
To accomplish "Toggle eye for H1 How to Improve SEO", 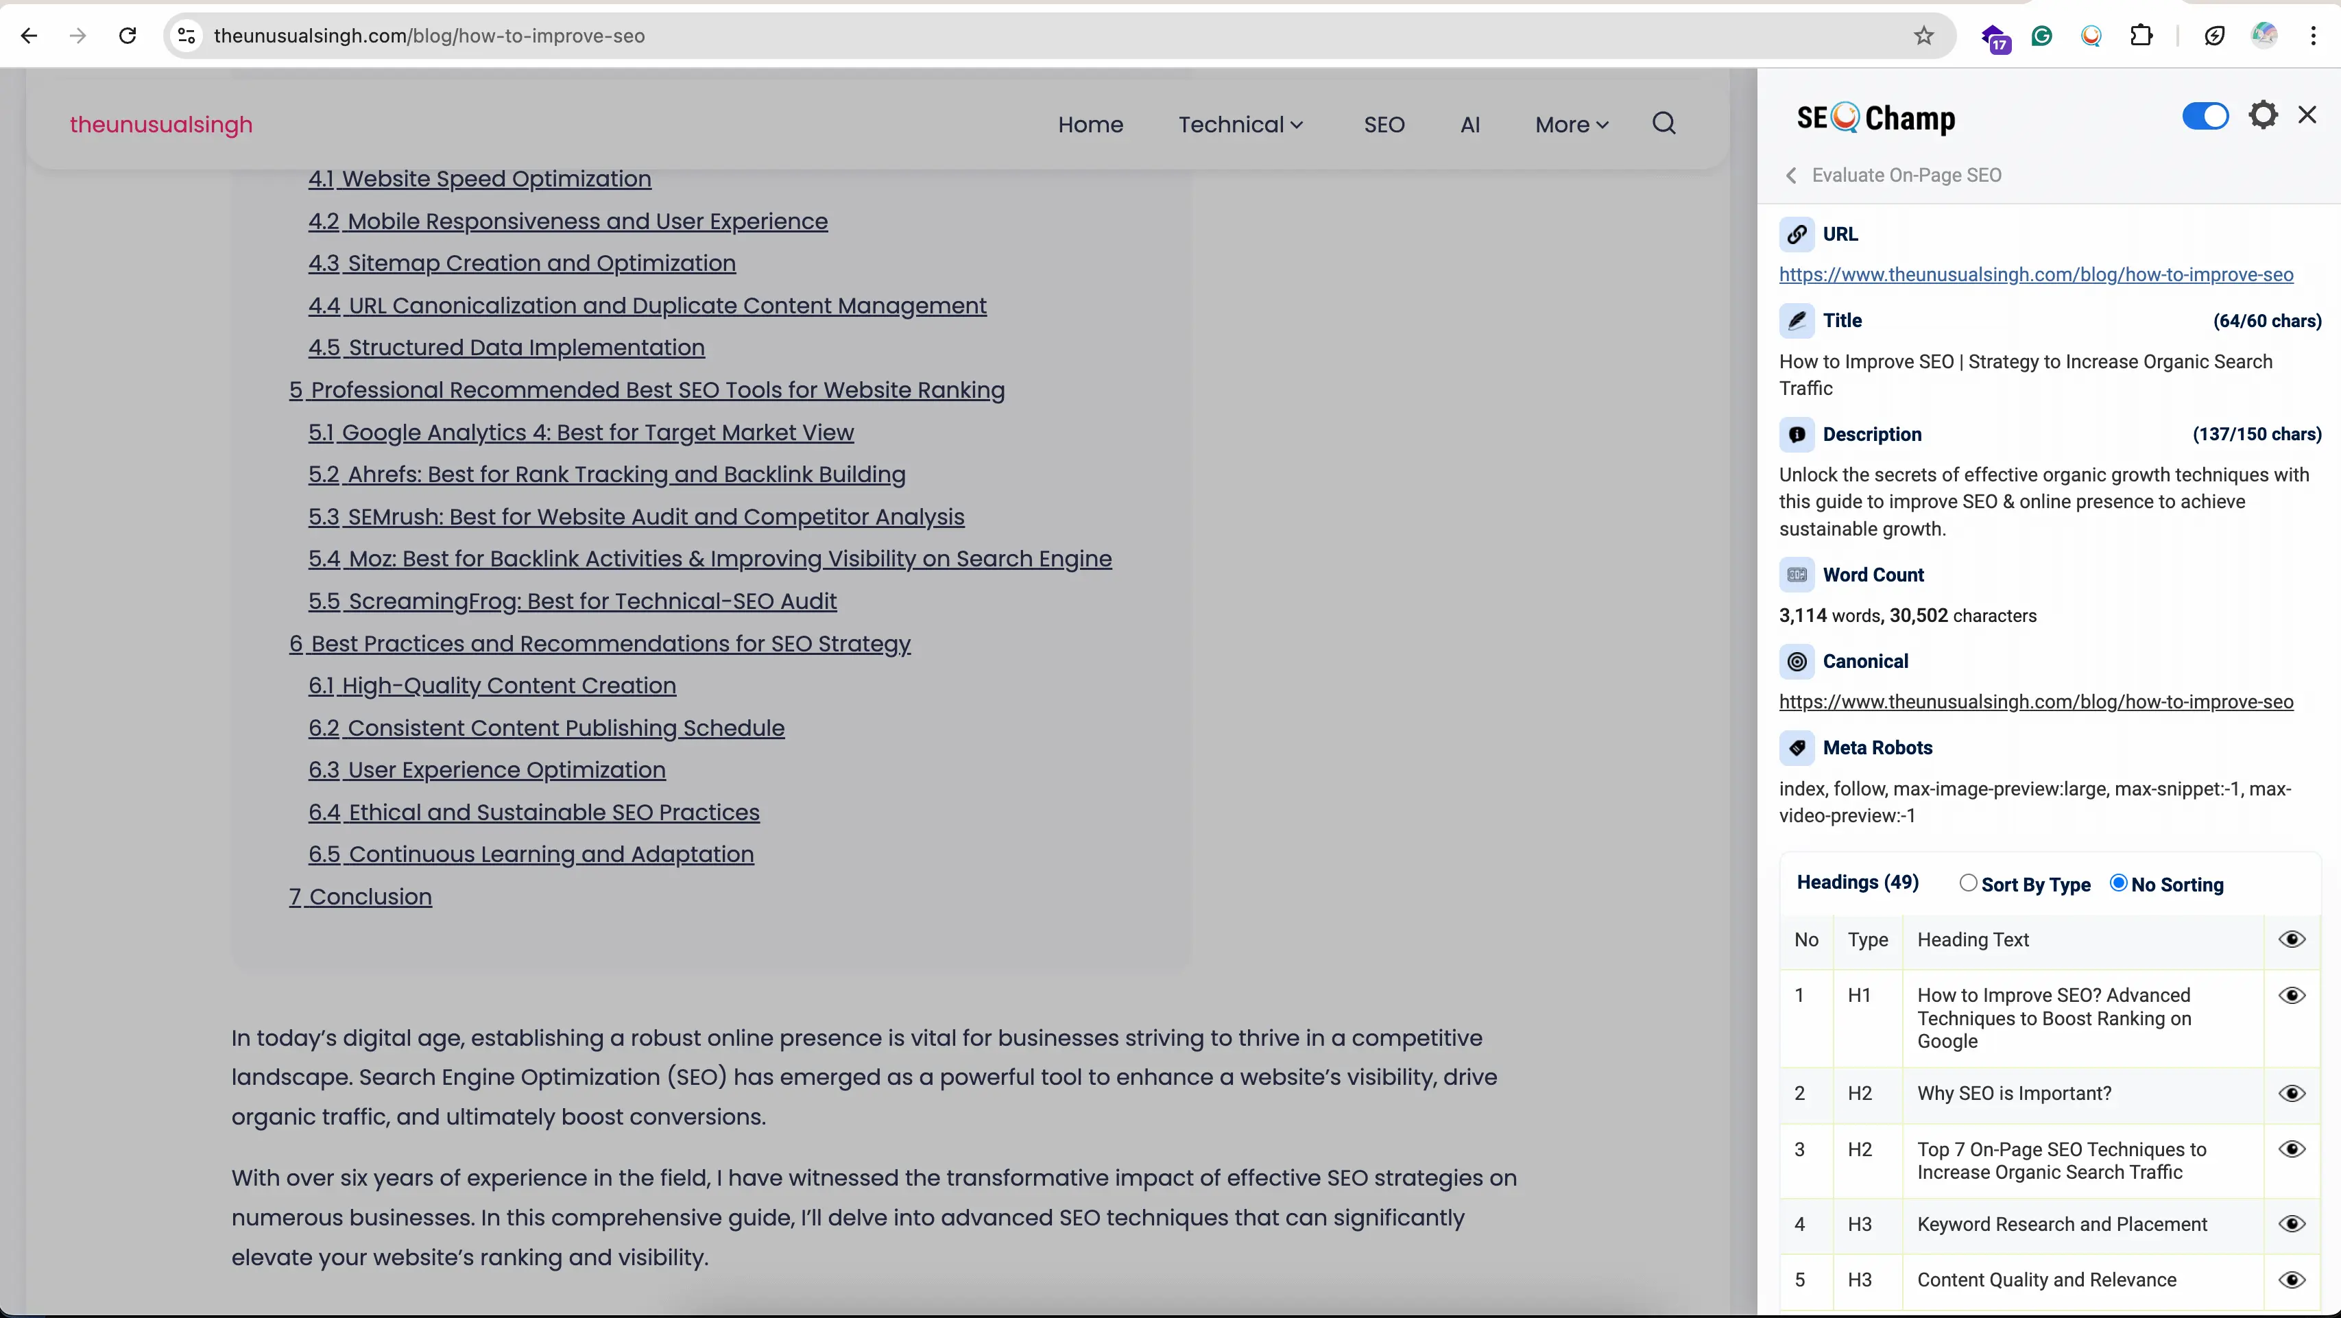I will tap(2292, 995).
